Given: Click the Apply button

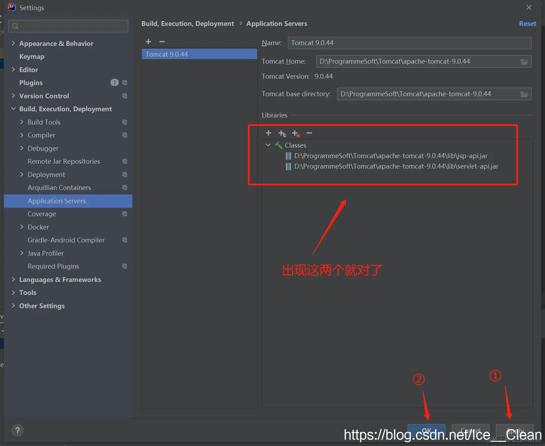Looking at the screenshot, I should point(515,431).
